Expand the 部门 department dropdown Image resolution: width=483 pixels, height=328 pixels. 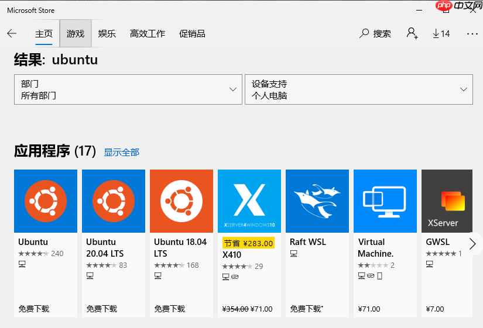point(128,89)
